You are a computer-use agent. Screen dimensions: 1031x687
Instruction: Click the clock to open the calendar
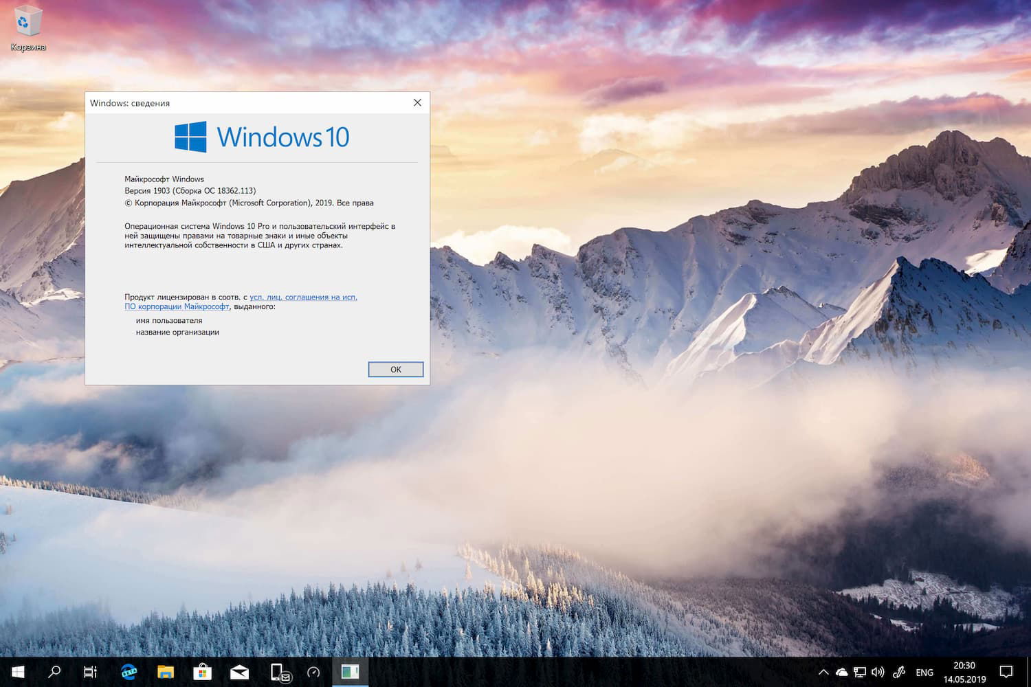click(964, 672)
